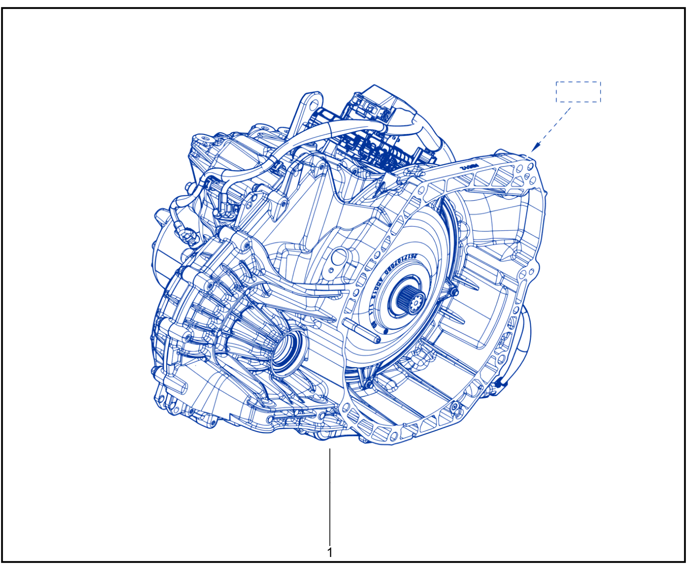
Task: Select callout number 1 below the transmission
Action: (330, 552)
